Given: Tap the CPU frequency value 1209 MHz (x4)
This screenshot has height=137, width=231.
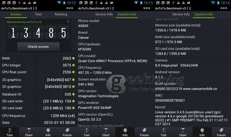Looking at the screenshot, I should [x=63, y=116].
